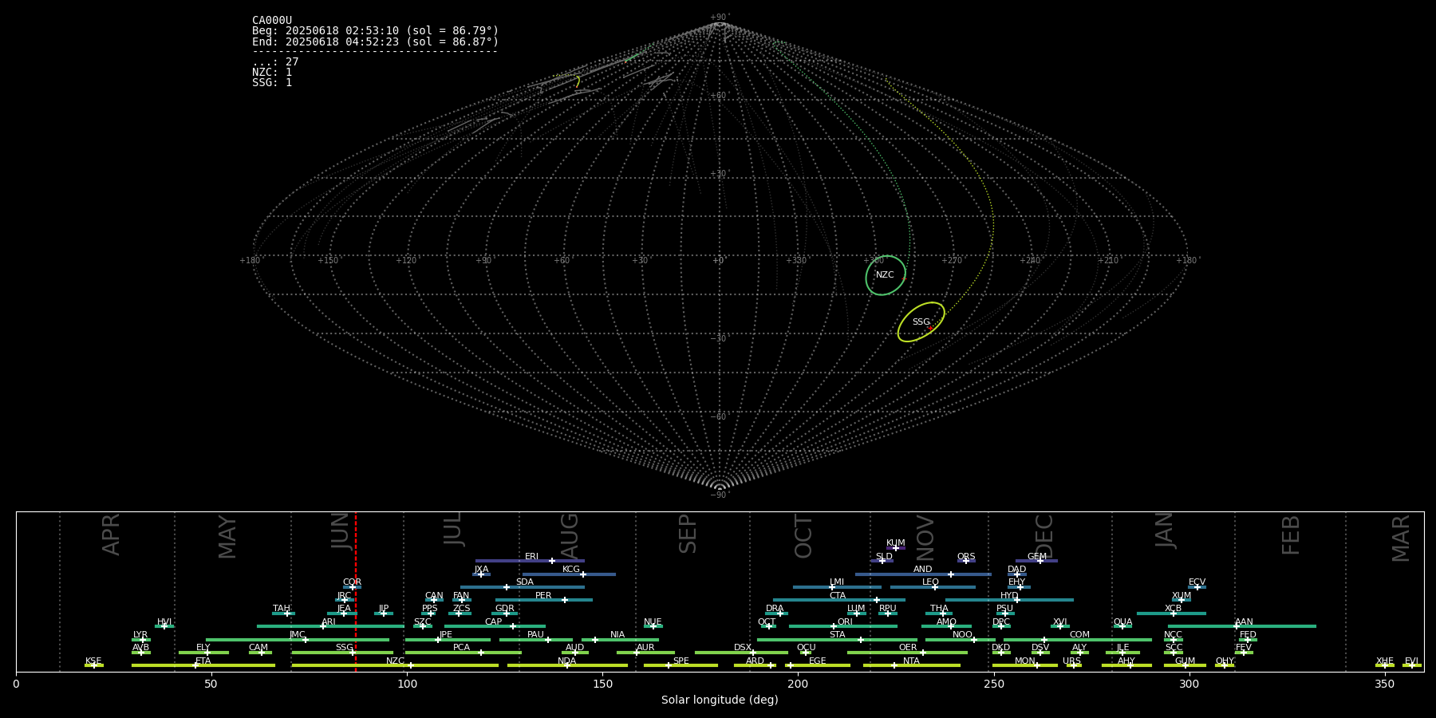Click the red dashed current-date line in timeline
This screenshot has height=718, width=1436.
coord(356,591)
